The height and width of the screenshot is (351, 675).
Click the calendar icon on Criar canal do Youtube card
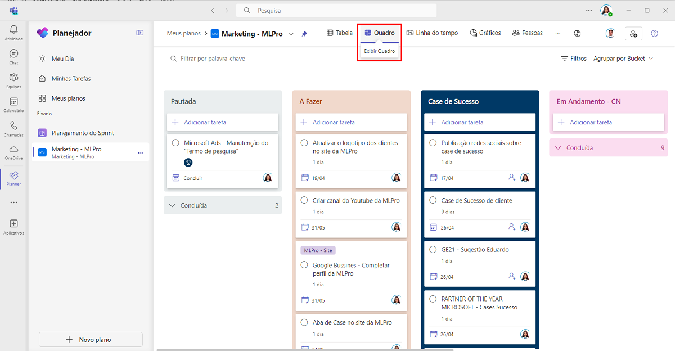click(x=305, y=227)
